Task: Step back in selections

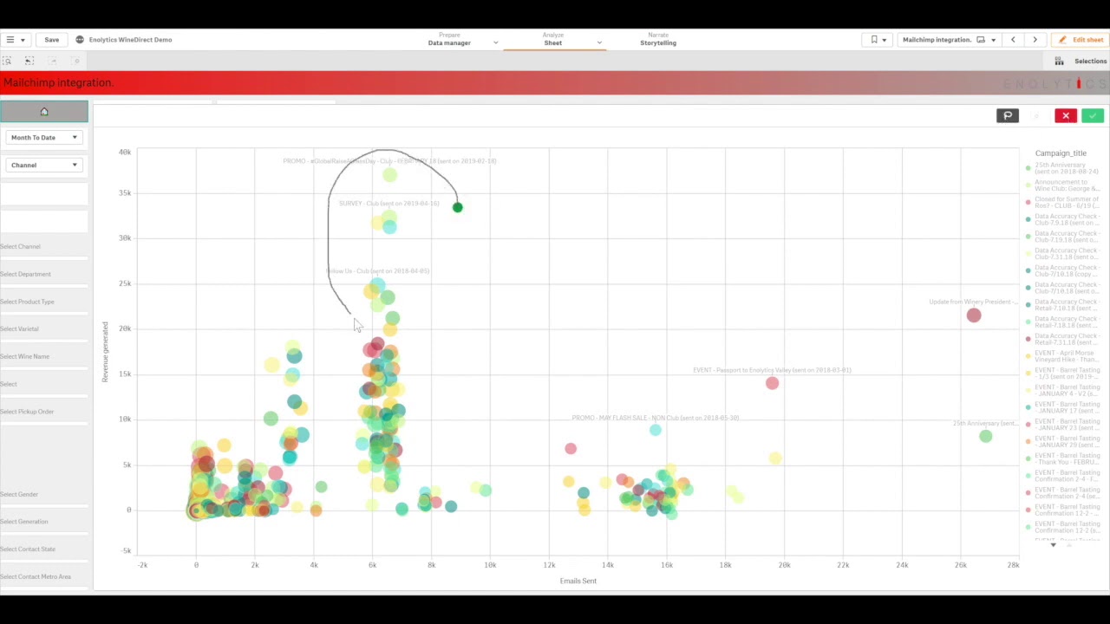Action: coord(29,61)
